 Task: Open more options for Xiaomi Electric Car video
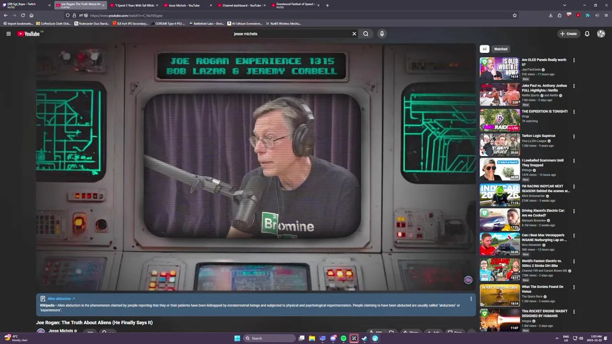[574, 211]
